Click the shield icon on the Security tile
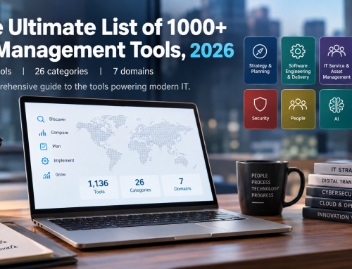Image resolution: width=352 pixels, height=269 pixels. (260, 104)
